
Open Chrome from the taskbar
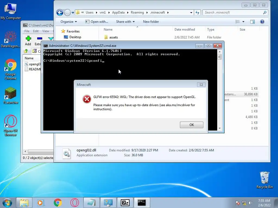(x=58, y=203)
